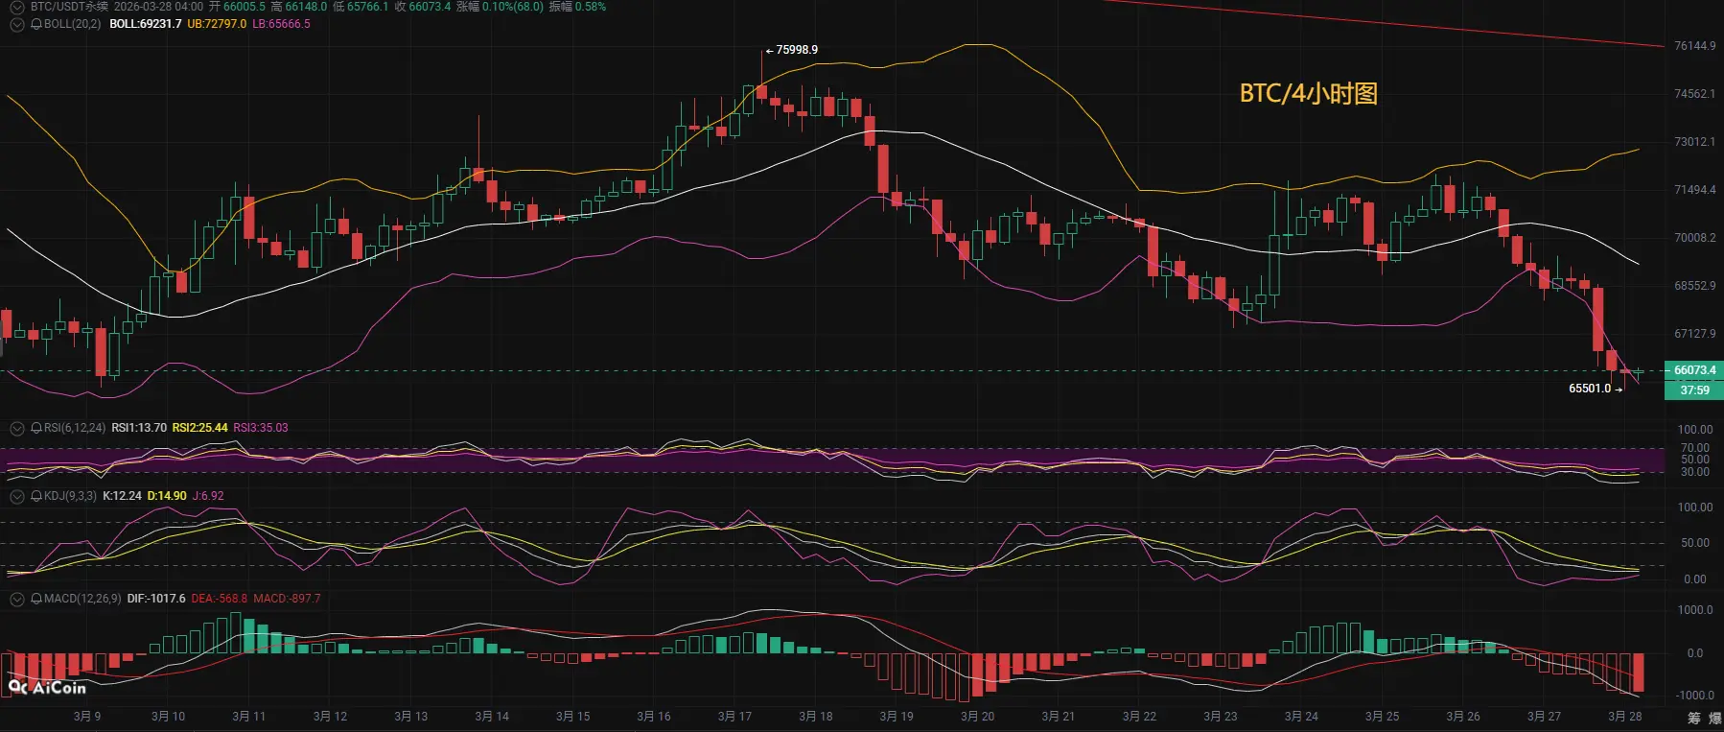
Task: Open KDJ(9,3,3) indicator settings label
Action: point(70,496)
